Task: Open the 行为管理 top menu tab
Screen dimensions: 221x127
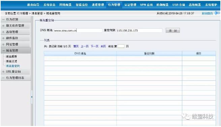Action: pyautogui.click(x=114, y=5)
